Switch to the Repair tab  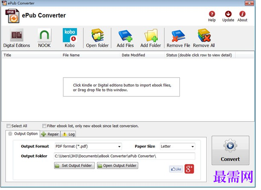click(x=50, y=134)
